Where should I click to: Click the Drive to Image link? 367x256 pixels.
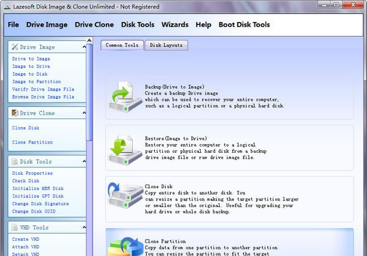[x=31, y=59]
